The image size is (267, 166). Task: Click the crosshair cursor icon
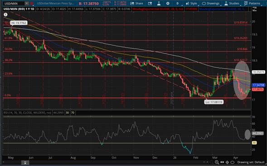click(x=227, y=162)
